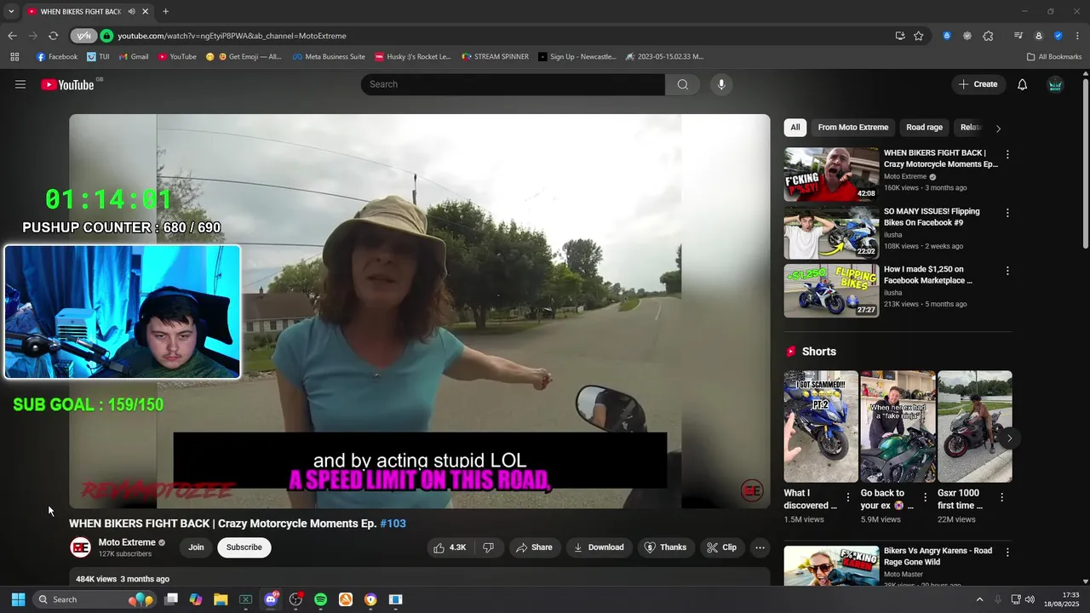Click the main video player

point(420,311)
